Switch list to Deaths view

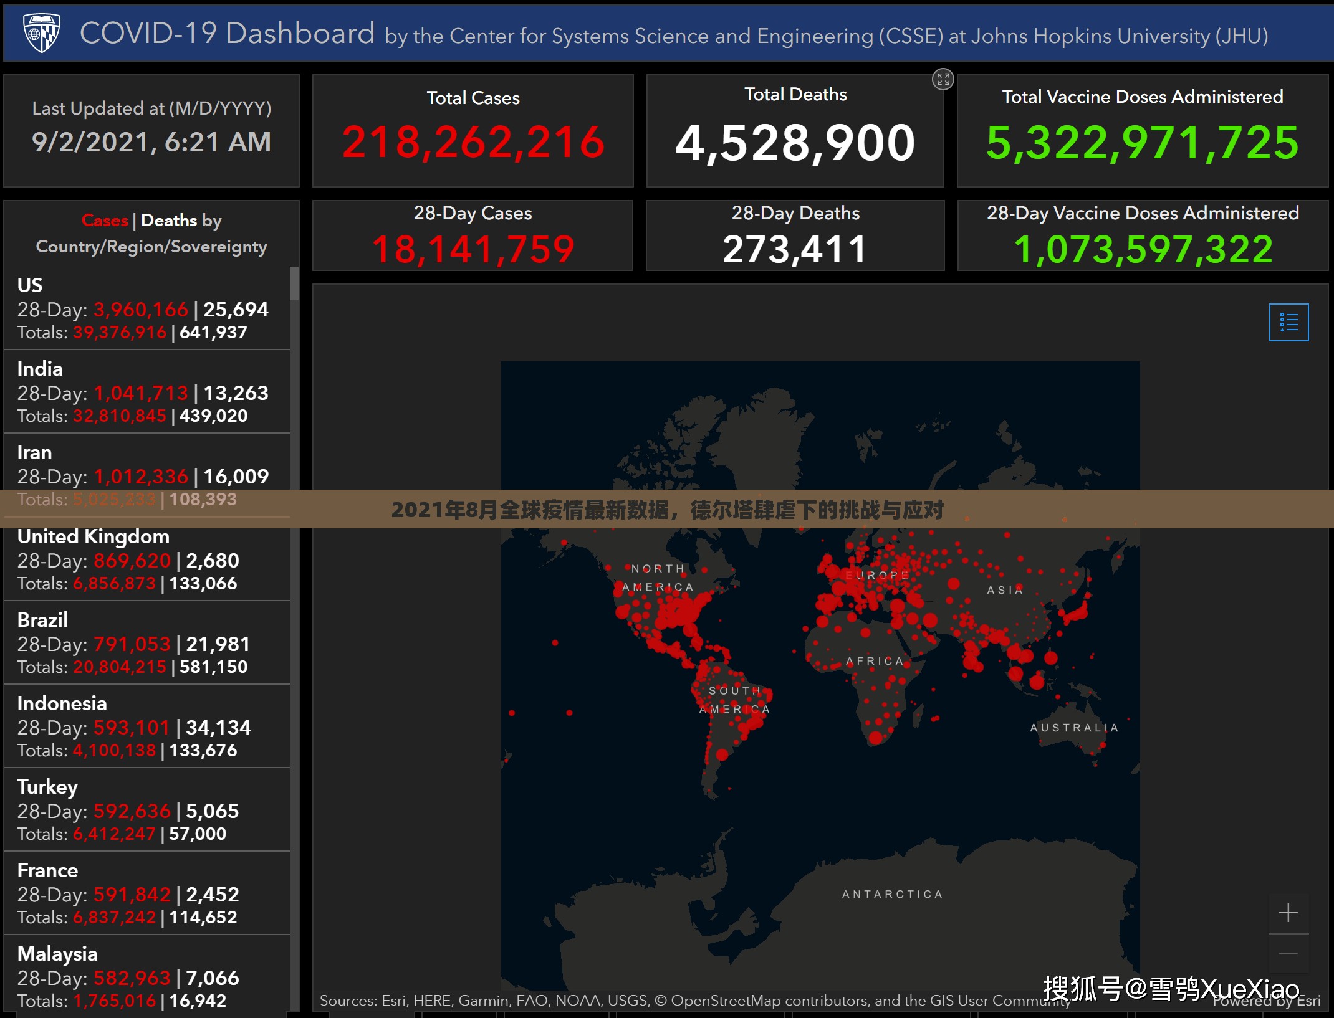(x=169, y=221)
